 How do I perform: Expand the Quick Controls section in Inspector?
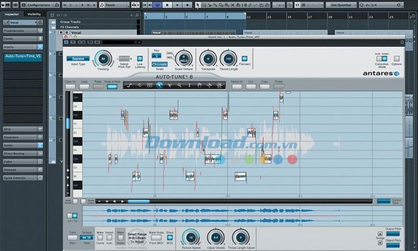coord(23,178)
